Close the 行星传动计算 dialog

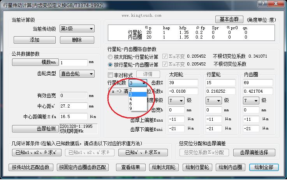(276, 4)
